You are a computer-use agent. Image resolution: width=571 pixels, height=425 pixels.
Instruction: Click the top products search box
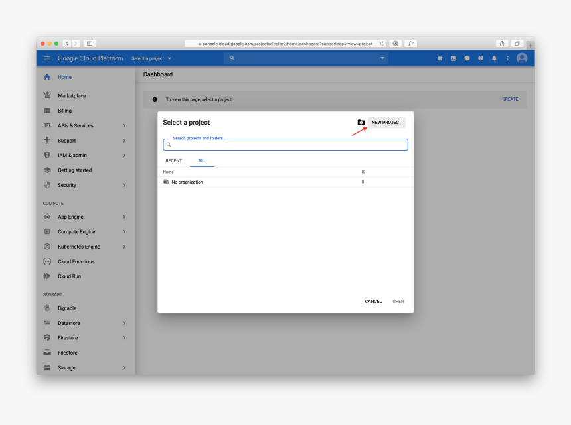[x=306, y=58]
